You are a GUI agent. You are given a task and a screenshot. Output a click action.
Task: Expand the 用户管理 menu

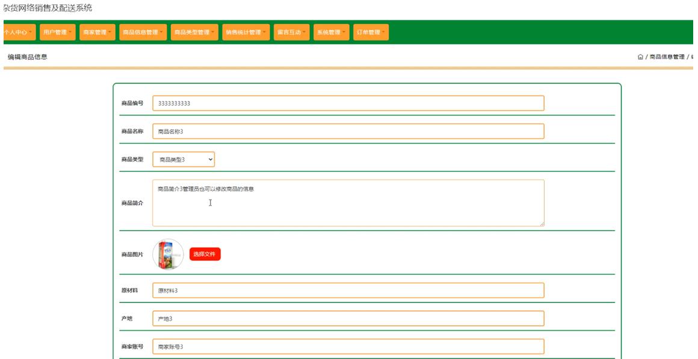click(57, 32)
